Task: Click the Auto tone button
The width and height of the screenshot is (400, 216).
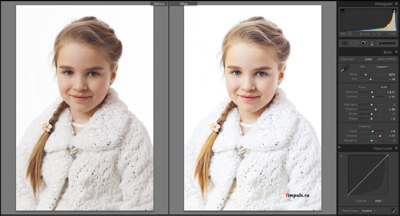Action: click(384, 87)
